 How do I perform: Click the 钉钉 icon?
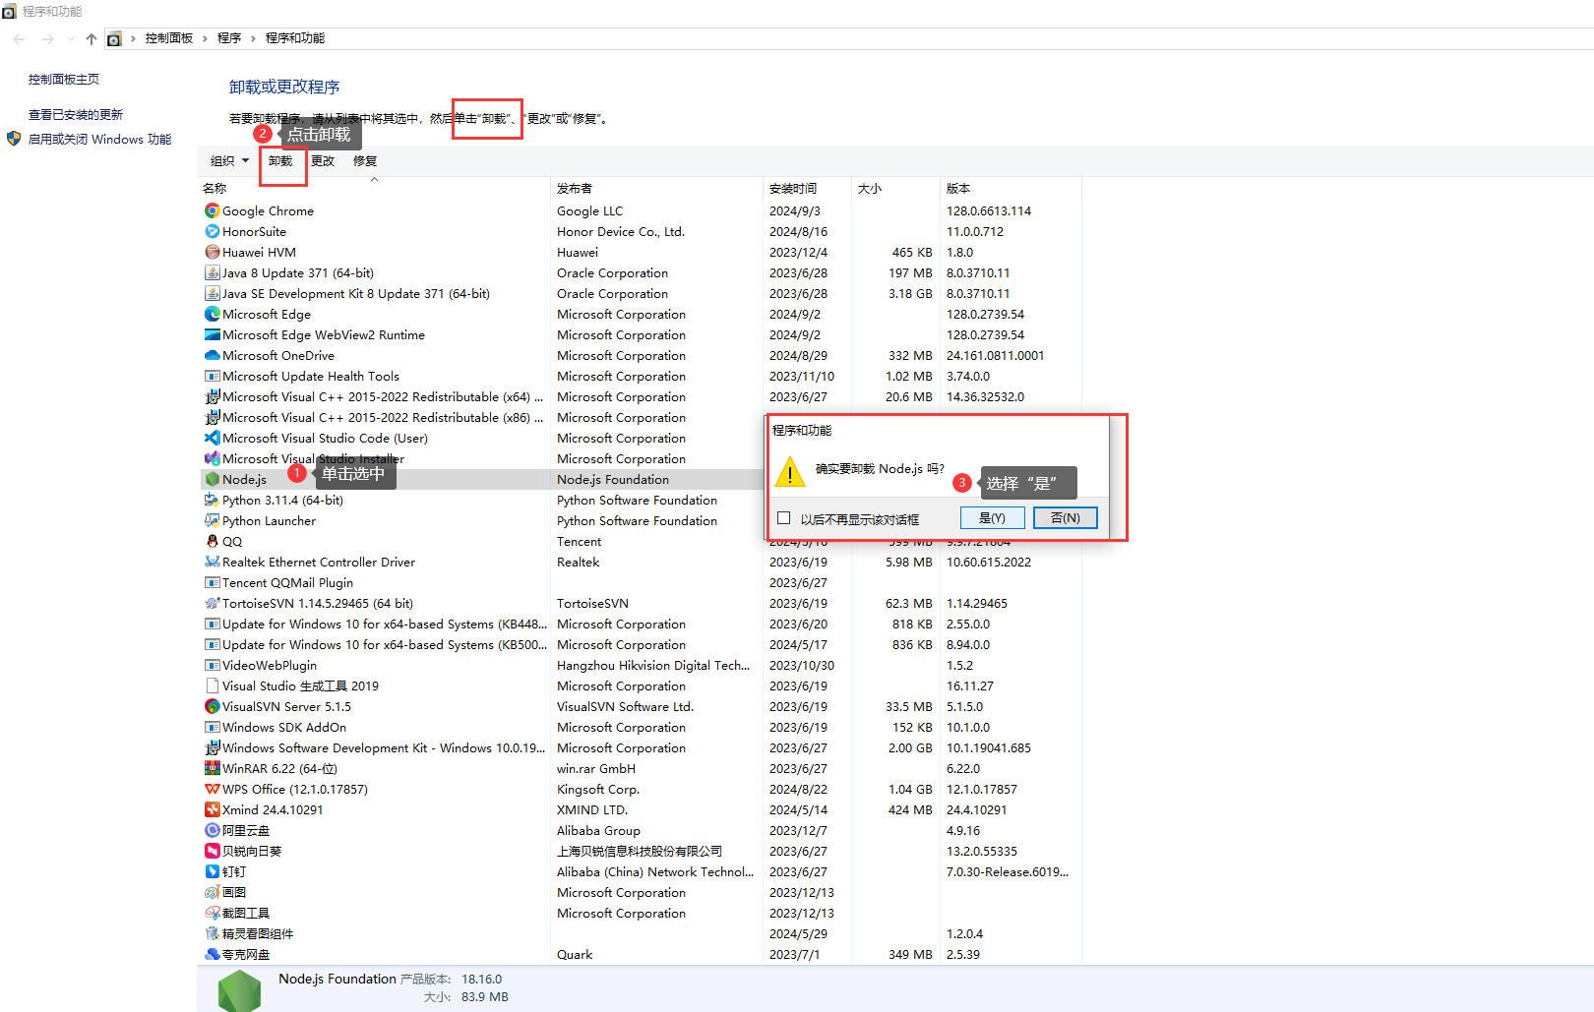click(x=212, y=871)
